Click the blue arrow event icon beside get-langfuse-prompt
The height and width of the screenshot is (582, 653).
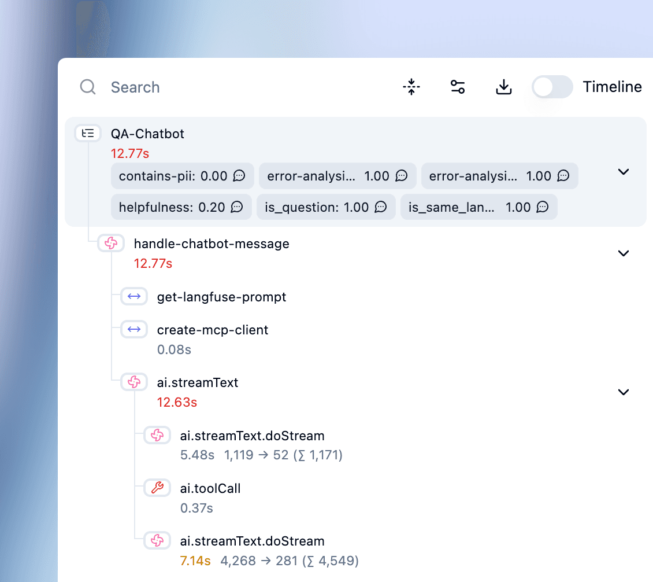[133, 296]
